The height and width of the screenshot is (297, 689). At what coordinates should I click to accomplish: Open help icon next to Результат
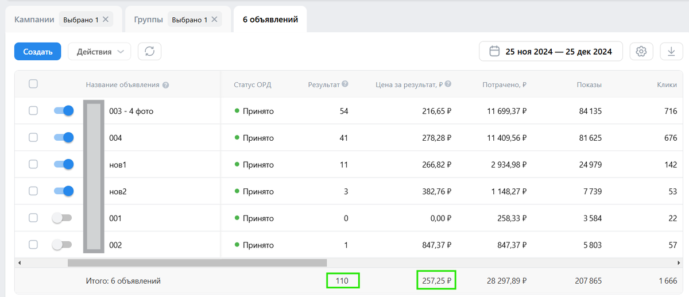click(x=345, y=84)
